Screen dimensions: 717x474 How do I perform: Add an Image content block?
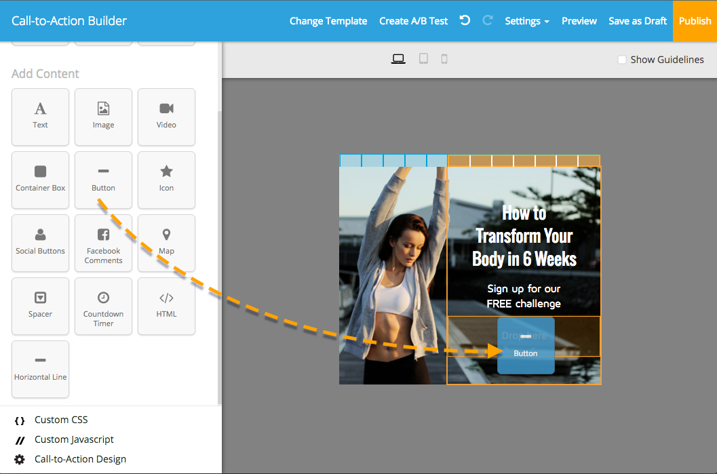coord(103,117)
